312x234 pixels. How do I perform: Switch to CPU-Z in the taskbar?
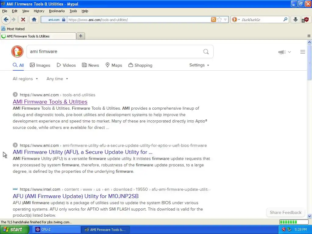(56, 229)
